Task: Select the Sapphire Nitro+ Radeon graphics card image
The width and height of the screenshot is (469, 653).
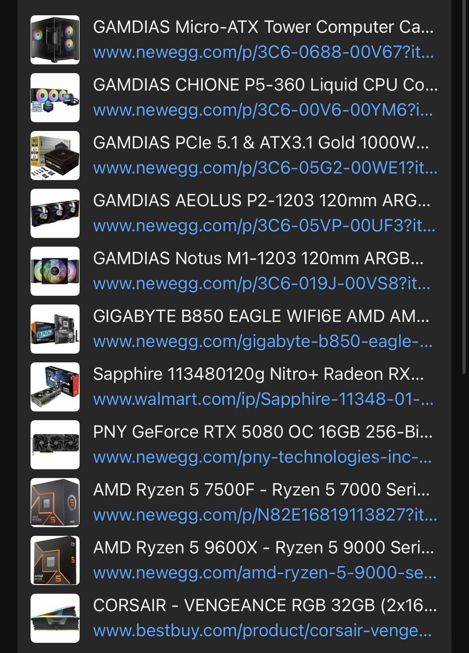Action: (55, 387)
